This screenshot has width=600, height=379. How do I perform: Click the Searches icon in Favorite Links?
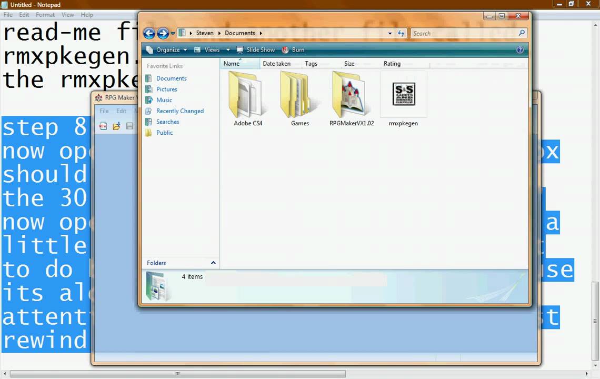click(149, 122)
